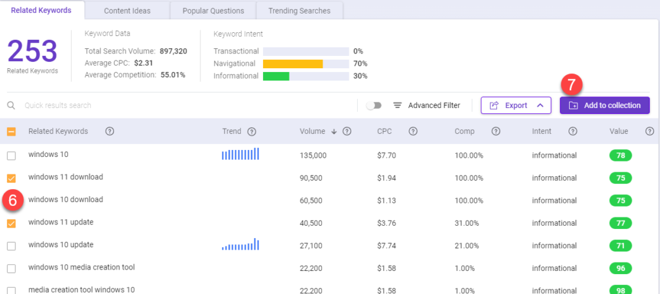The image size is (660, 294).
Task: Click Intent column help icon
Action: (x=572, y=131)
